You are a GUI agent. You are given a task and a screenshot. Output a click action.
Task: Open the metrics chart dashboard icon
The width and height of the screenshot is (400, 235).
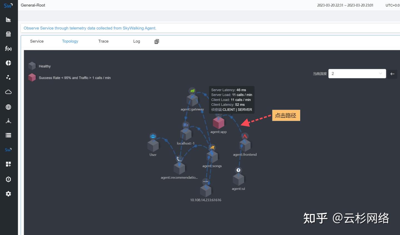point(8,19)
